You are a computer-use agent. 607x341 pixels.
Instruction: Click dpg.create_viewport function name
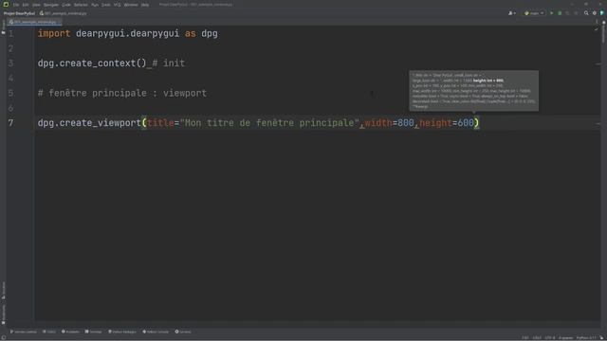(89, 123)
